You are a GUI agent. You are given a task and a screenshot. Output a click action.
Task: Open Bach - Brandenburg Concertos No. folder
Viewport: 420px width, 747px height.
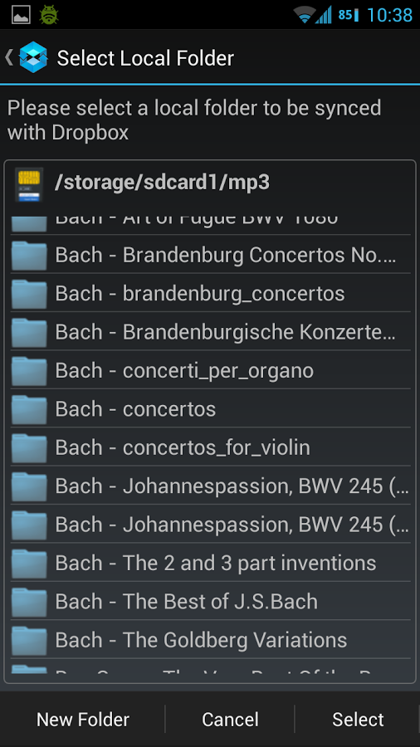(211, 255)
